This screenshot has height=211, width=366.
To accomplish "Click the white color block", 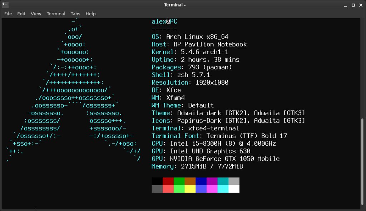I will coord(234,189).
